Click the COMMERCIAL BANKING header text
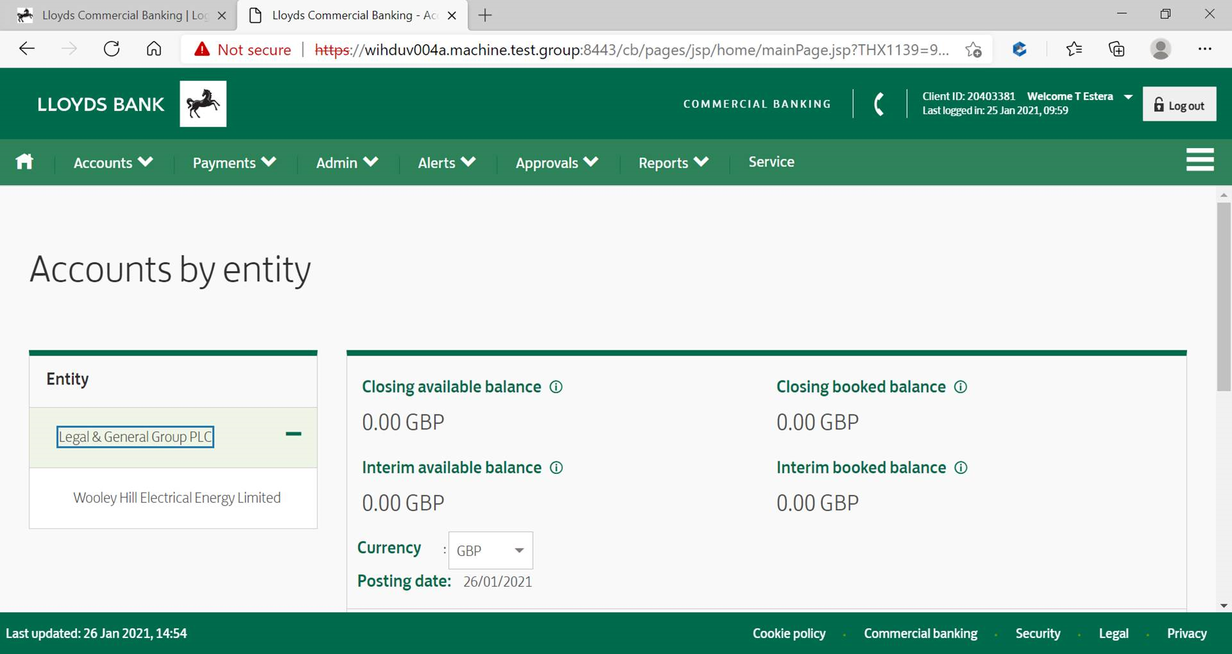Viewport: 1232px width, 654px height. [757, 104]
